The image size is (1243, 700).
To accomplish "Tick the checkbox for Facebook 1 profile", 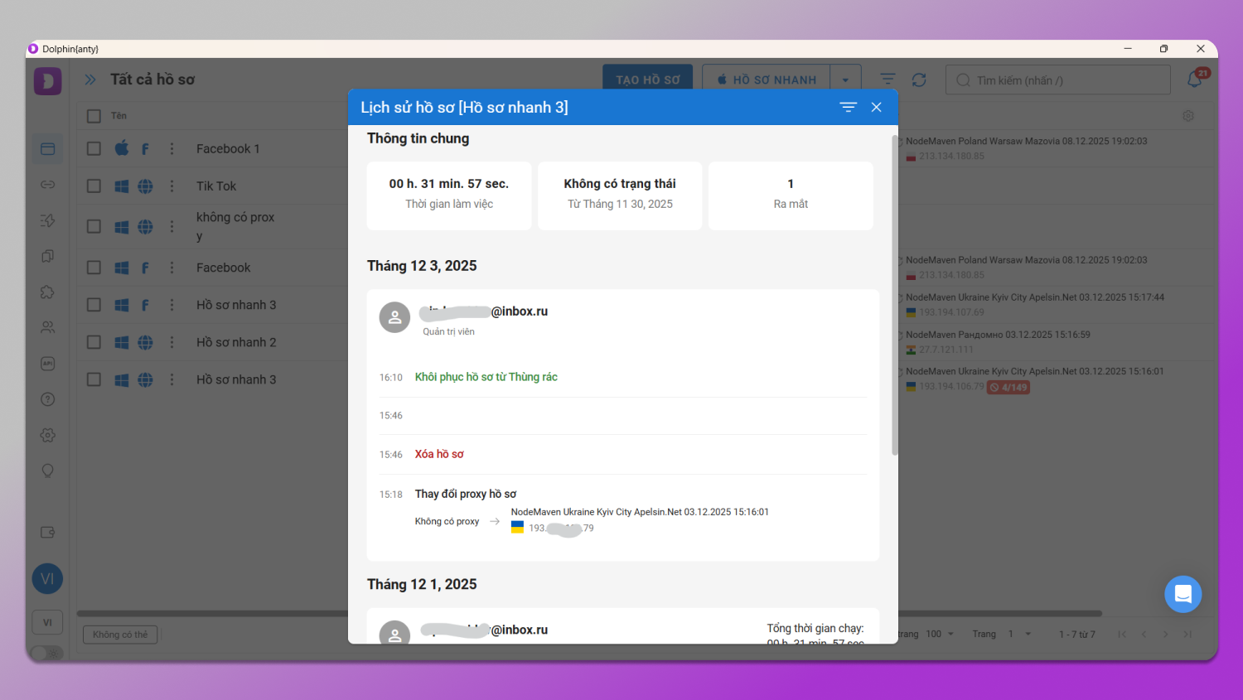I will click(x=94, y=148).
